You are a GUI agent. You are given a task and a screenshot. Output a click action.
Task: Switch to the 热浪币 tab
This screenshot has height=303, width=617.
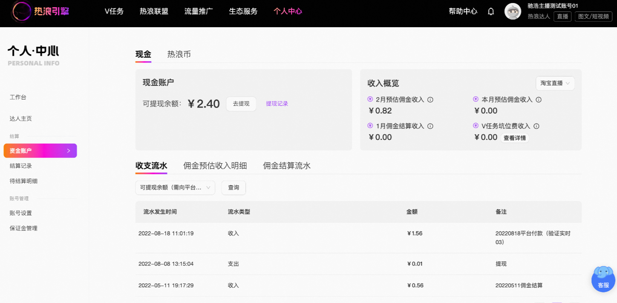[x=179, y=54]
